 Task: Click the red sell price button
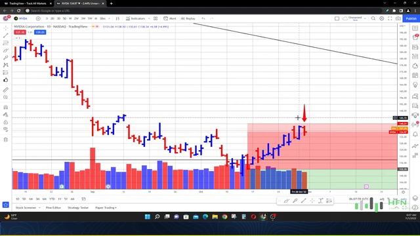pyautogui.click(x=20, y=32)
